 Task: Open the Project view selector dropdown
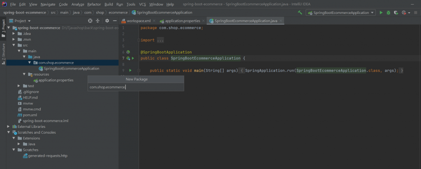point(20,21)
